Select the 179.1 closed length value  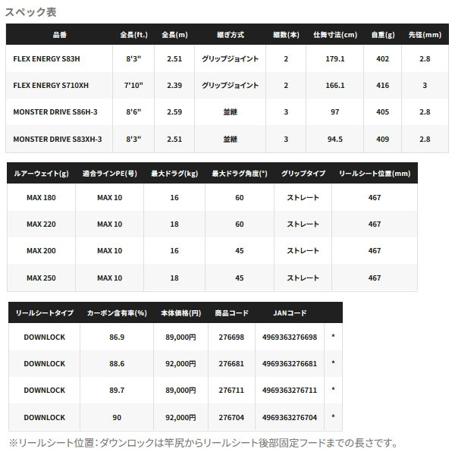pos(334,58)
